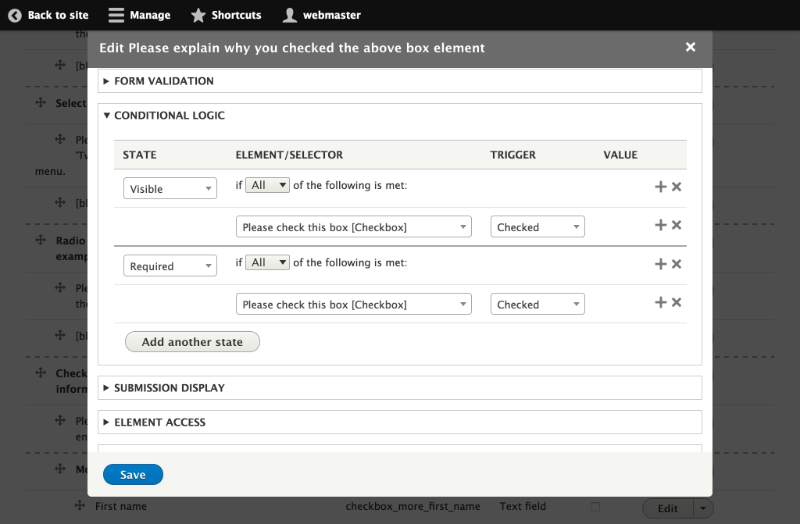Click Add another state button

[x=192, y=342]
